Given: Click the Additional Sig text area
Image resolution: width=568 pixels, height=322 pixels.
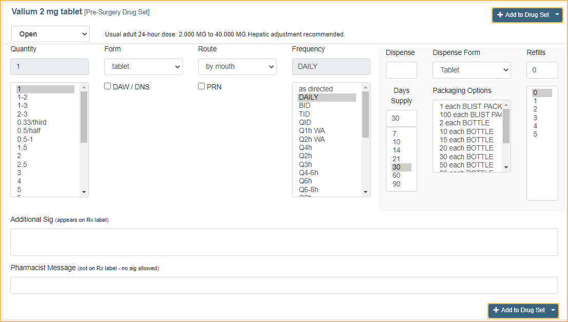Looking at the screenshot, I should (x=284, y=242).
